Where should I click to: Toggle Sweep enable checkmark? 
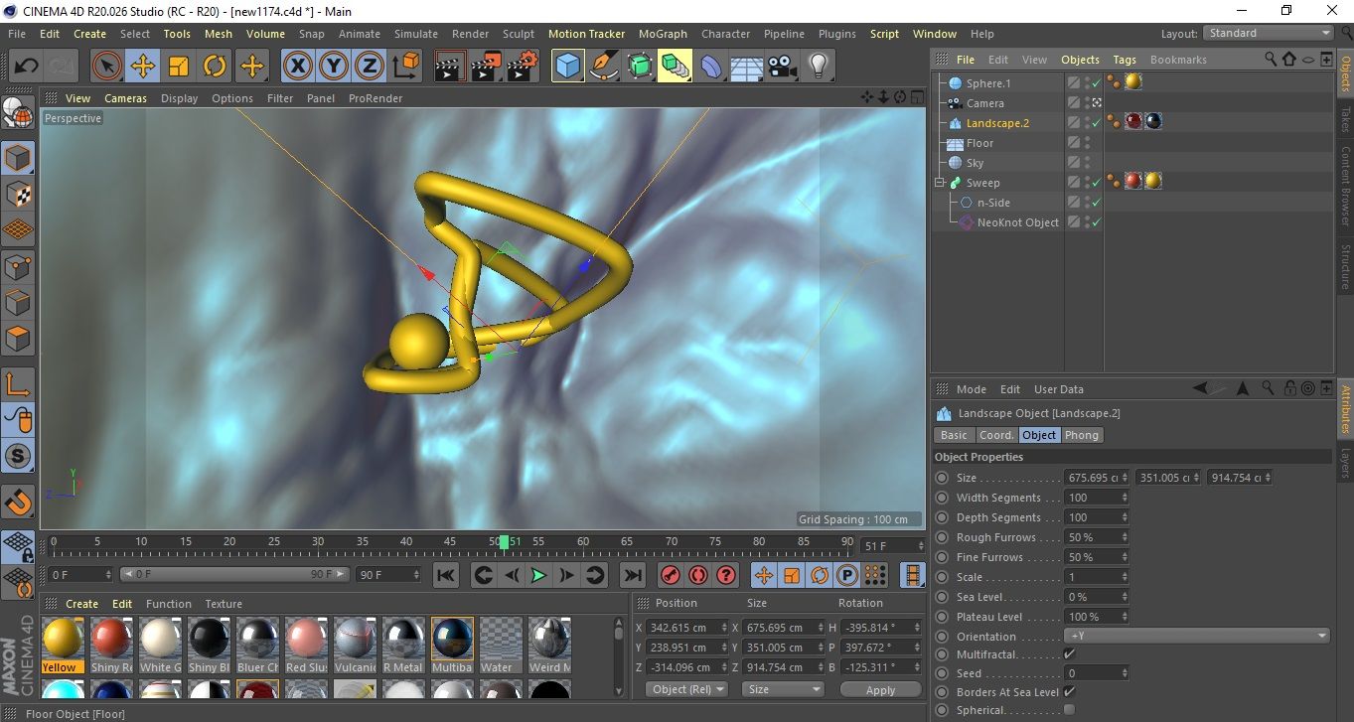point(1096,183)
